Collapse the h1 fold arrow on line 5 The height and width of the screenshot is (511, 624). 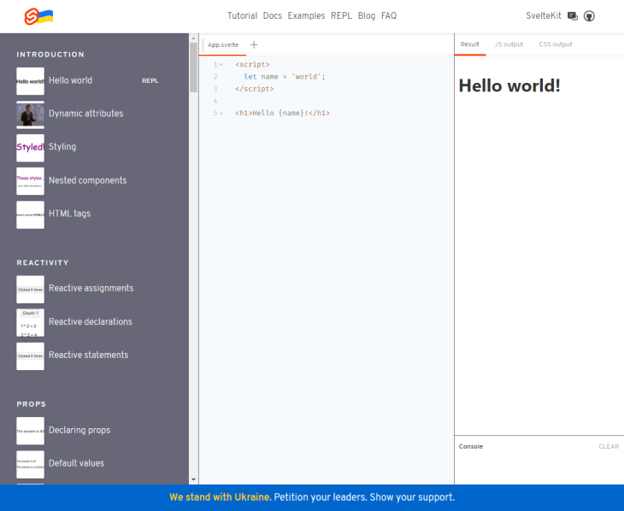[x=221, y=113]
